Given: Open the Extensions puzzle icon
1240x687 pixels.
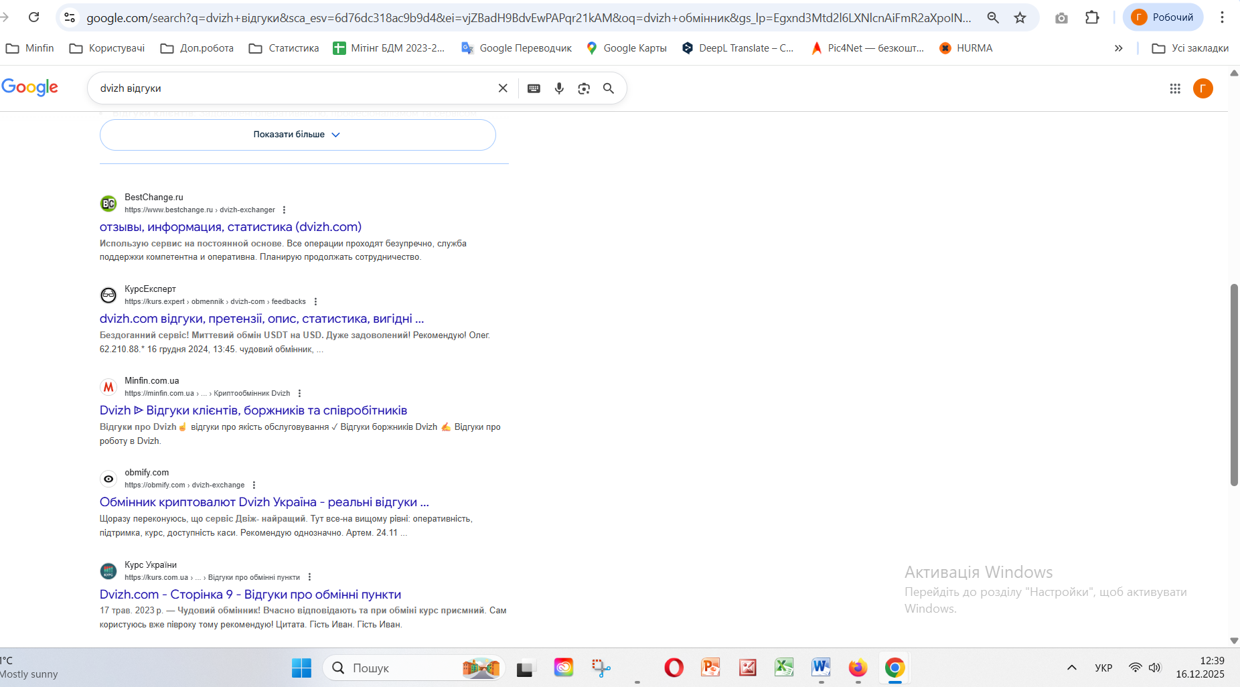Looking at the screenshot, I should pos(1092,17).
